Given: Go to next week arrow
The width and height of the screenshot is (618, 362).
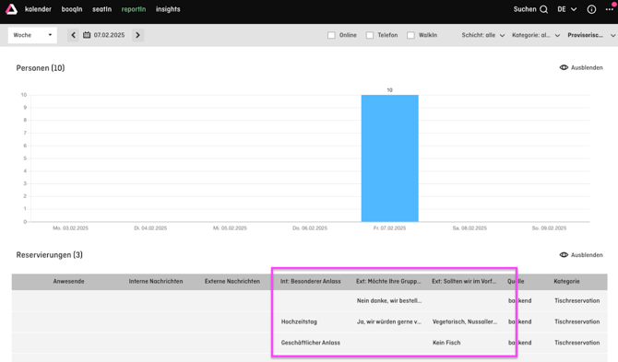Looking at the screenshot, I should point(137,35).
